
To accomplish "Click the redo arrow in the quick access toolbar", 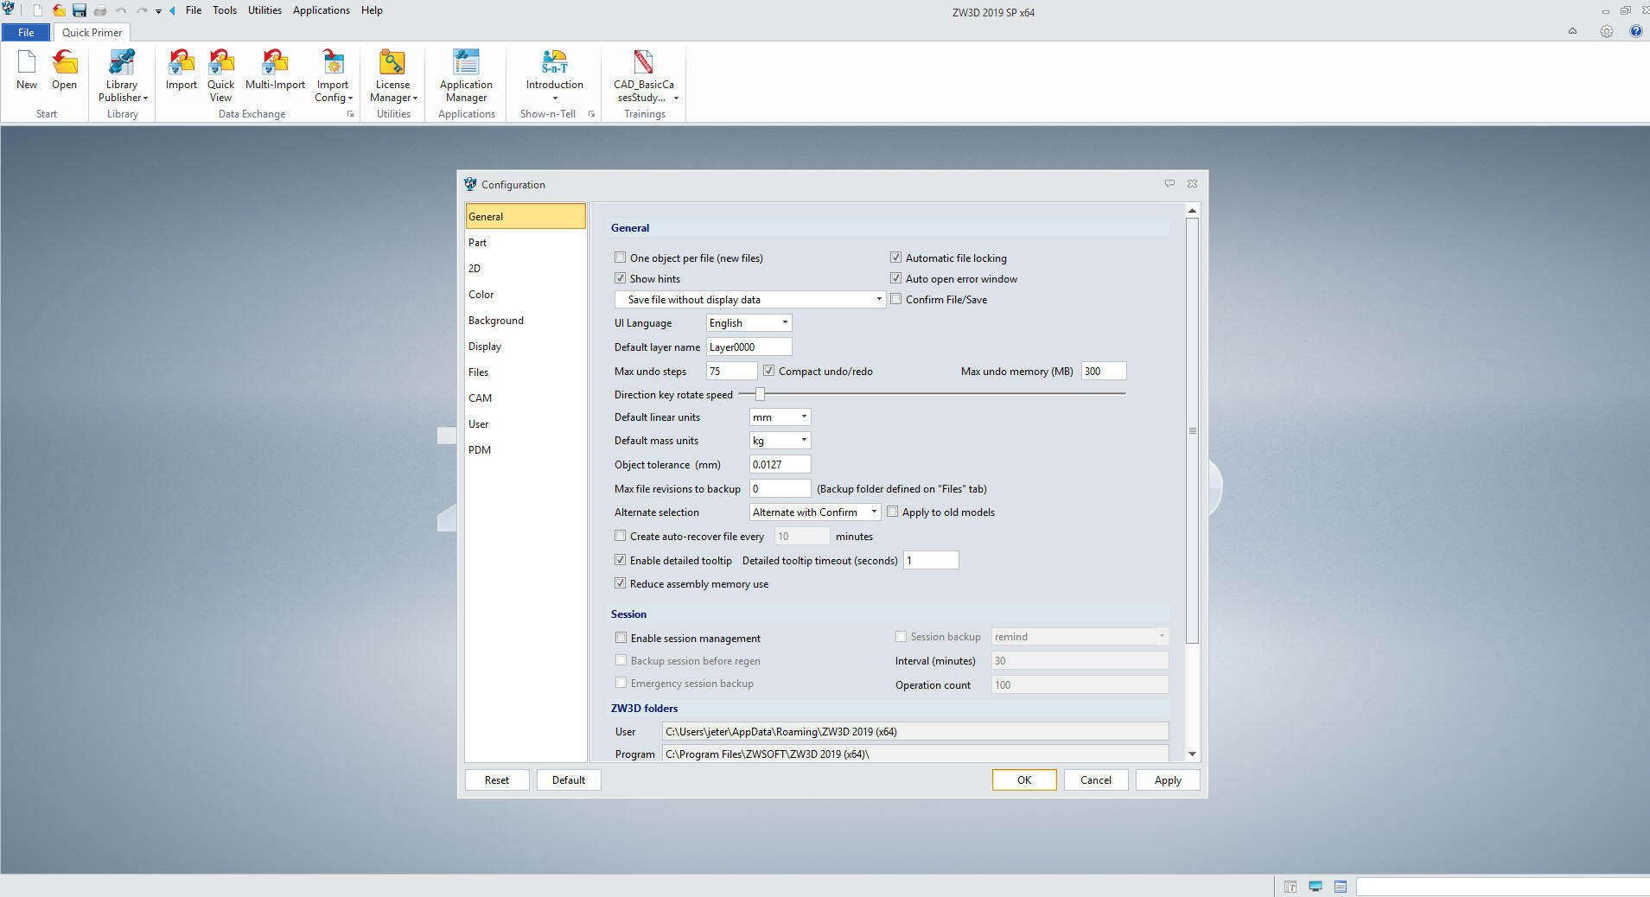I will [x=142, y=10].
